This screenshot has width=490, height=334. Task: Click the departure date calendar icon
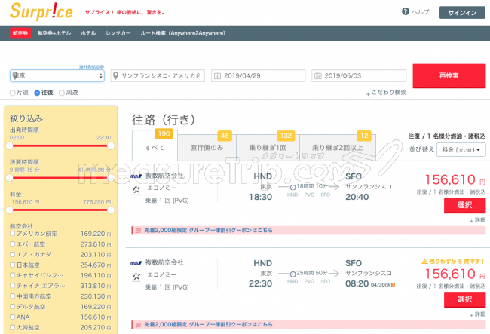[x=217, y=76]
